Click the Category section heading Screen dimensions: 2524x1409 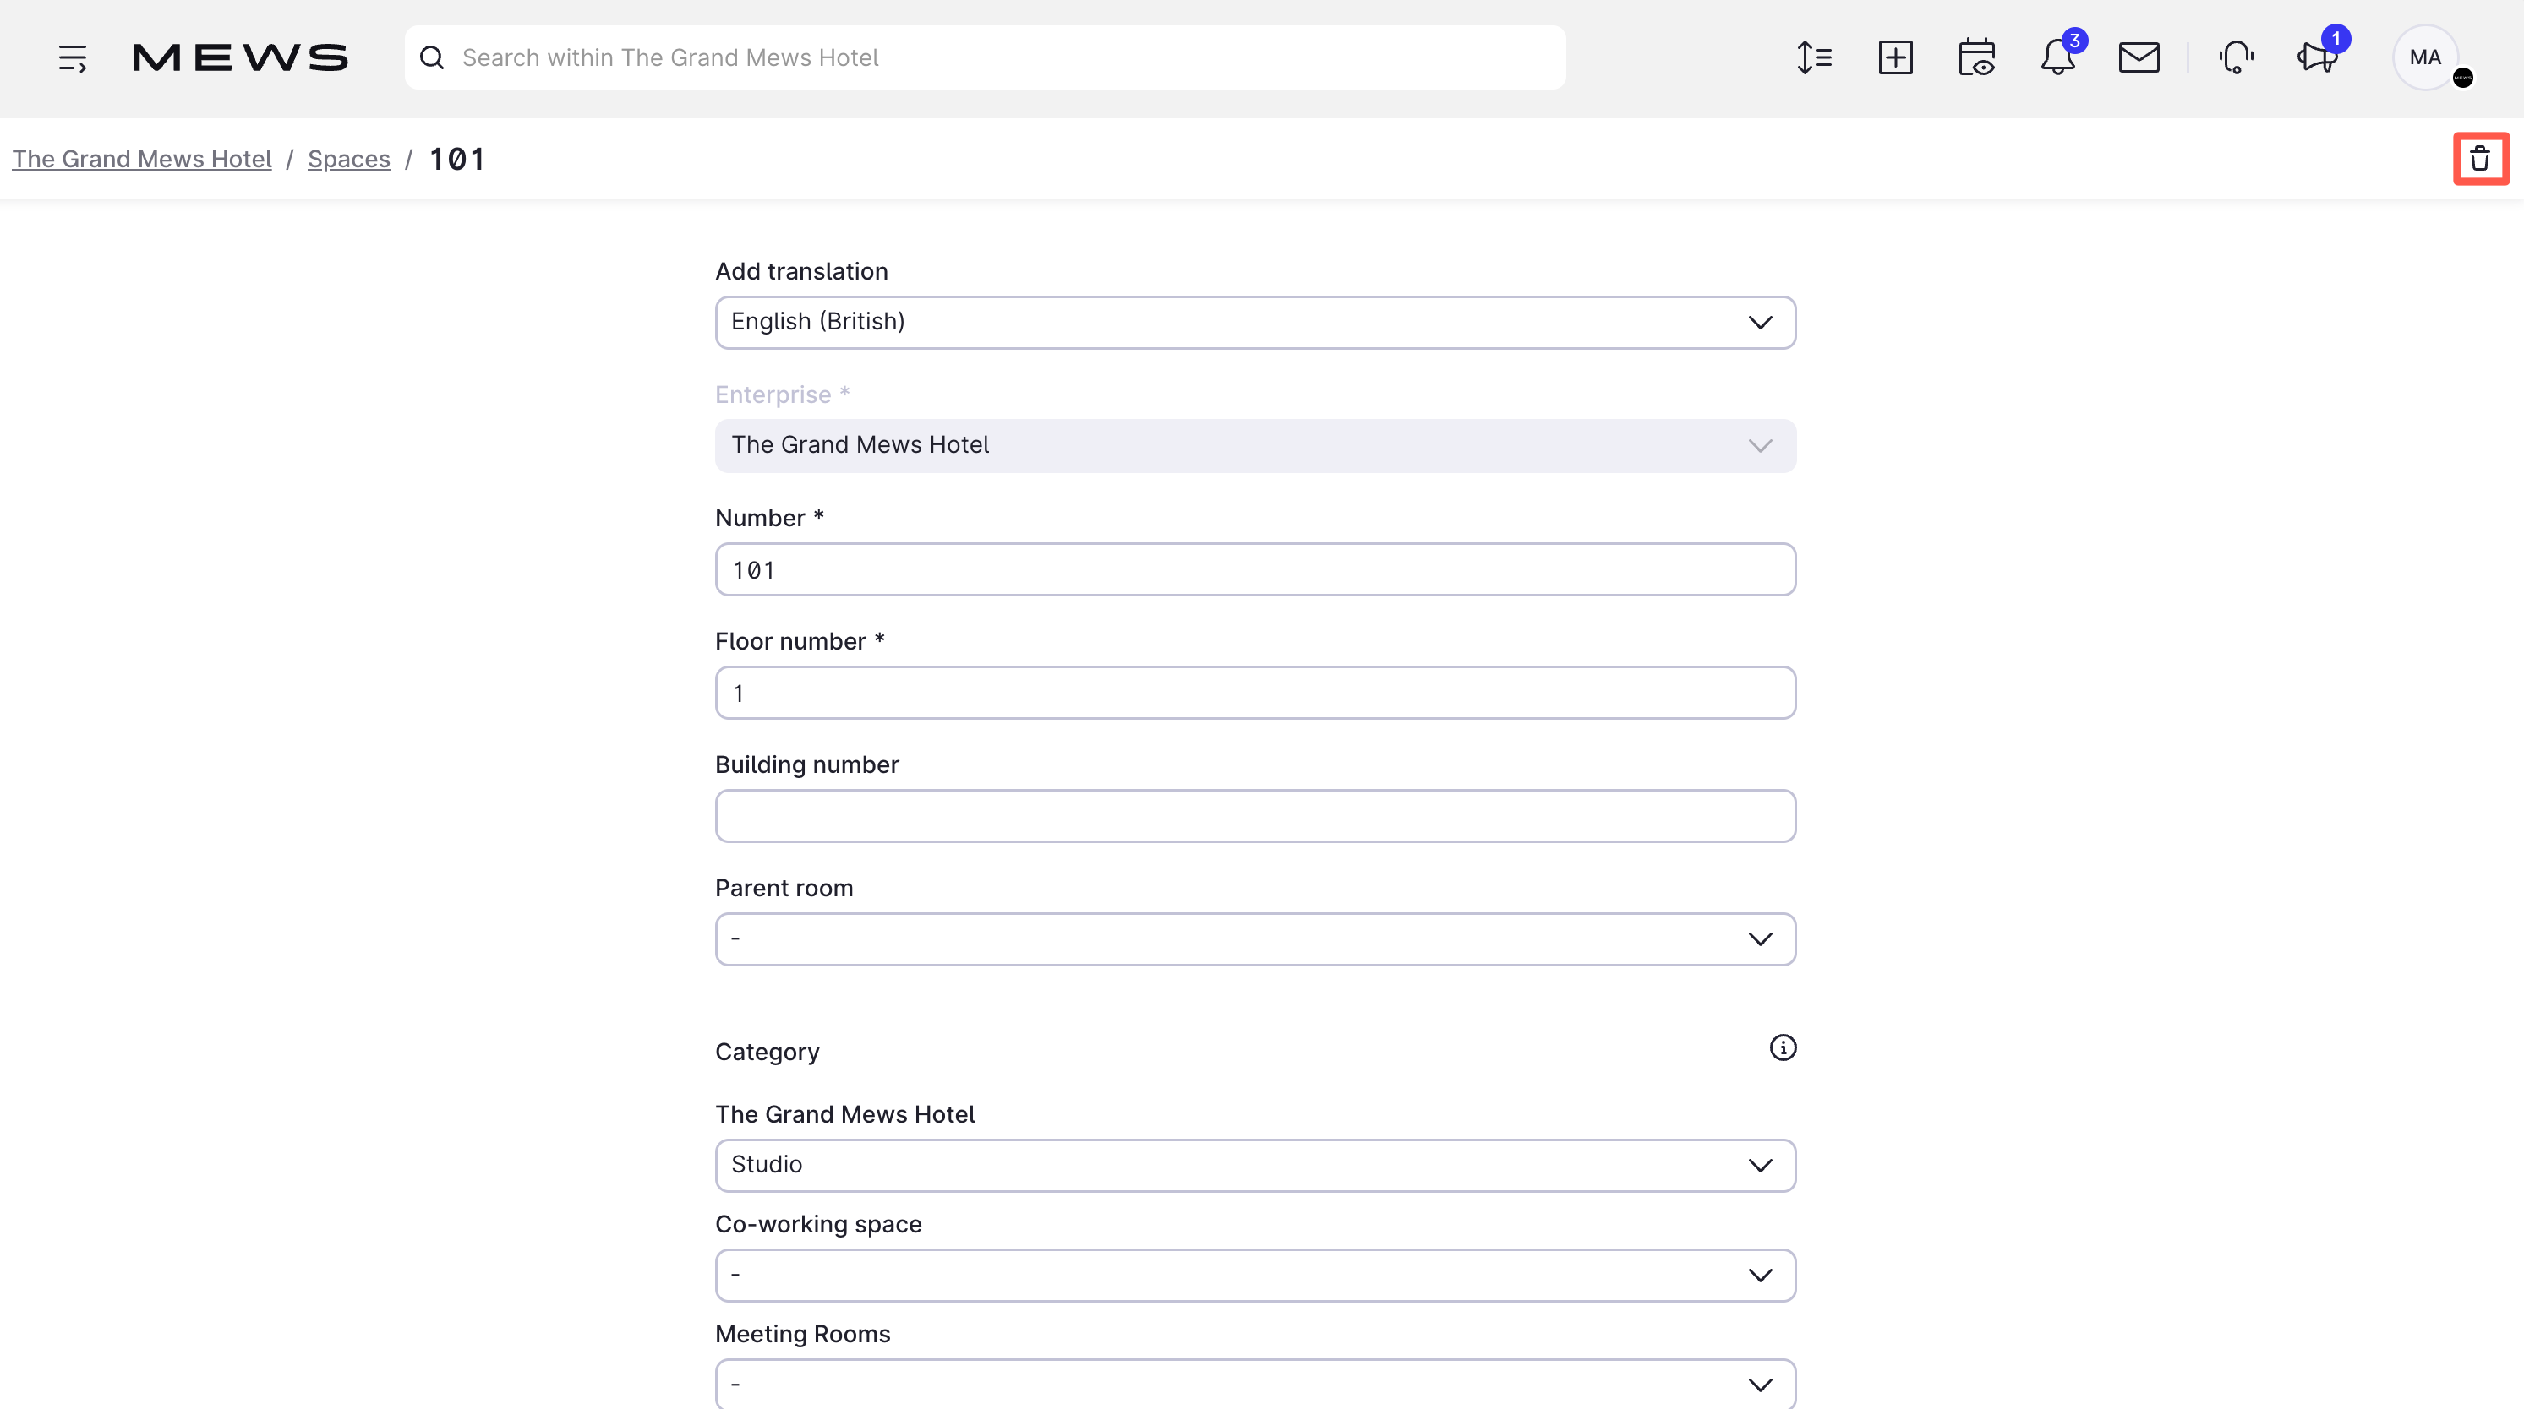(x=768, y=1052)
